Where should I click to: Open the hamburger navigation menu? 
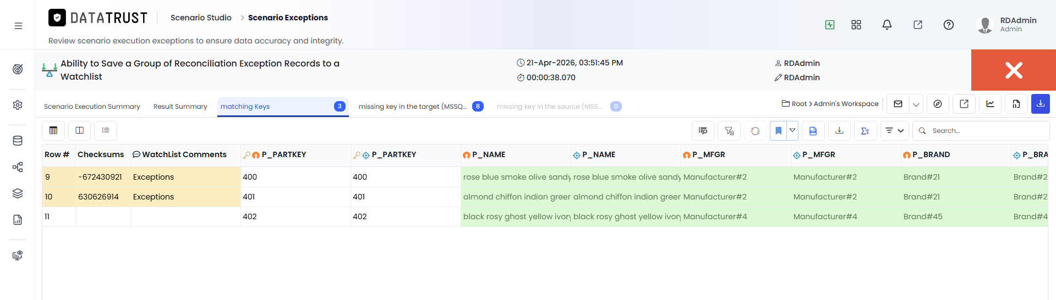pos(18,26)
